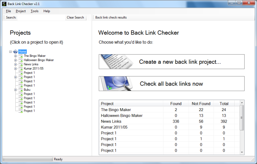The image size is (257, 164).
Task: Collapse the Home tree node
Action: tap(10, 52)
